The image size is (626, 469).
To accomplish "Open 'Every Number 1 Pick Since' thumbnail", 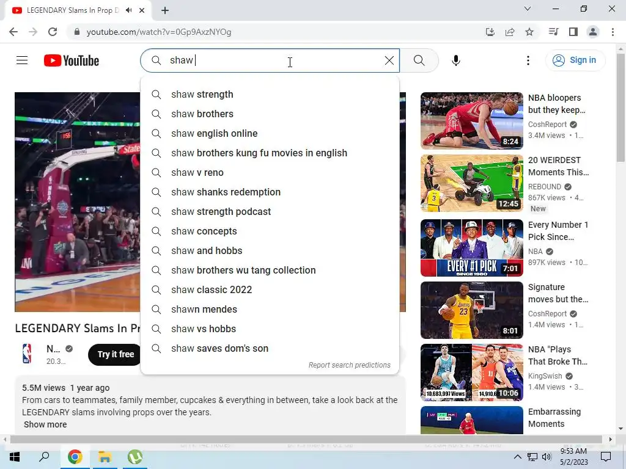I will click(x=471, y=248).
